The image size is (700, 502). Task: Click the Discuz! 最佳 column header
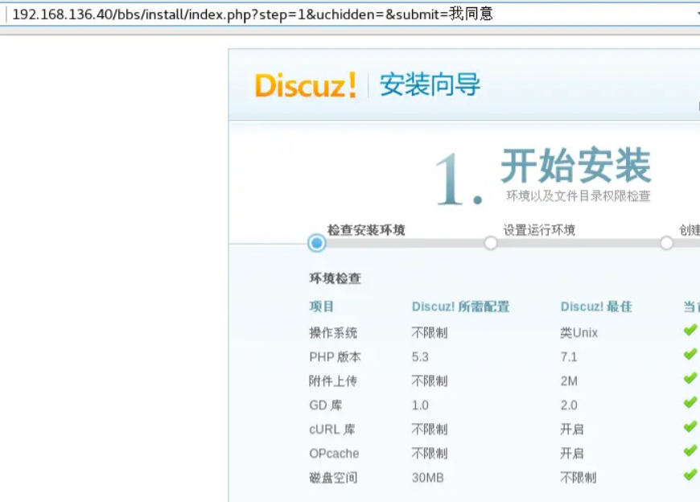596,307
